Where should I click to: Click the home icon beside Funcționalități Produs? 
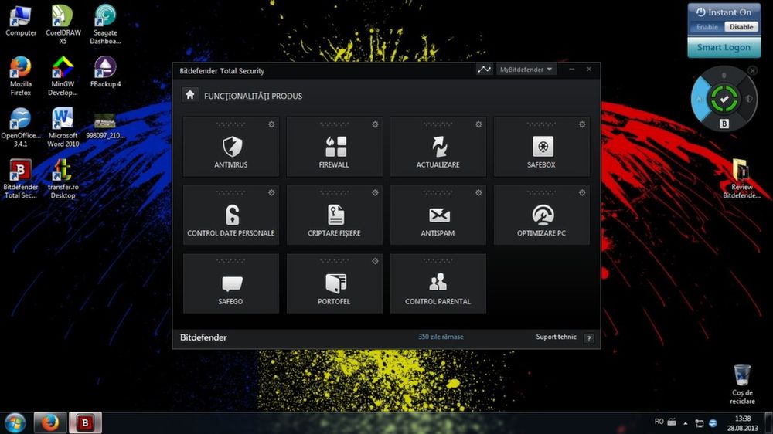(190, 95)
